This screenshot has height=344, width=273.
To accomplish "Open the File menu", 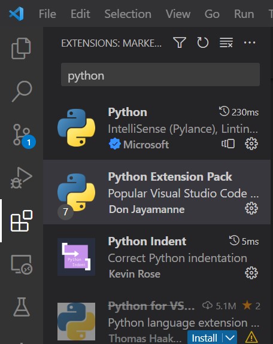I will 47,14.
